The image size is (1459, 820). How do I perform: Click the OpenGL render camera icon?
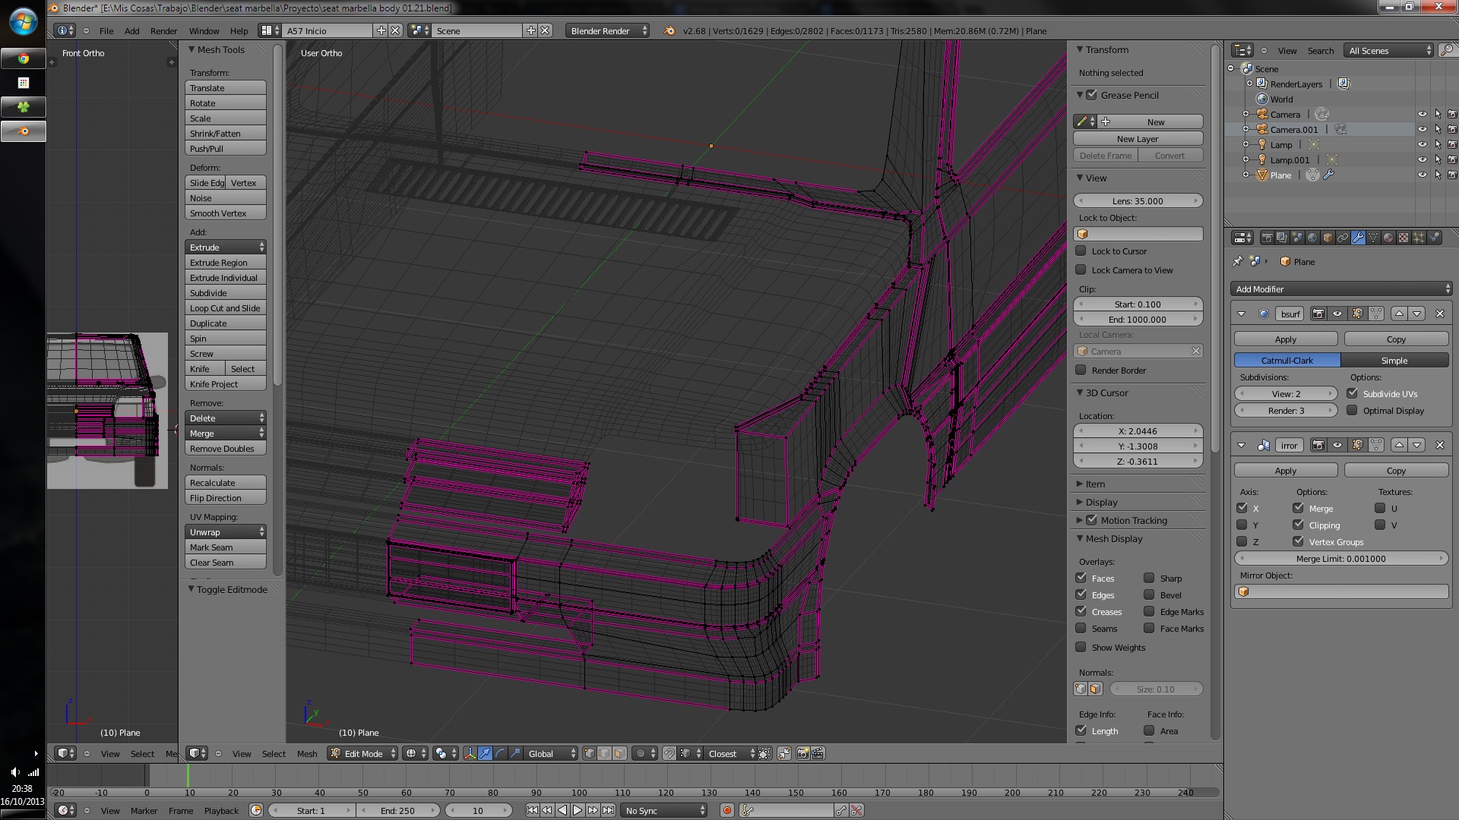[802, 754]
